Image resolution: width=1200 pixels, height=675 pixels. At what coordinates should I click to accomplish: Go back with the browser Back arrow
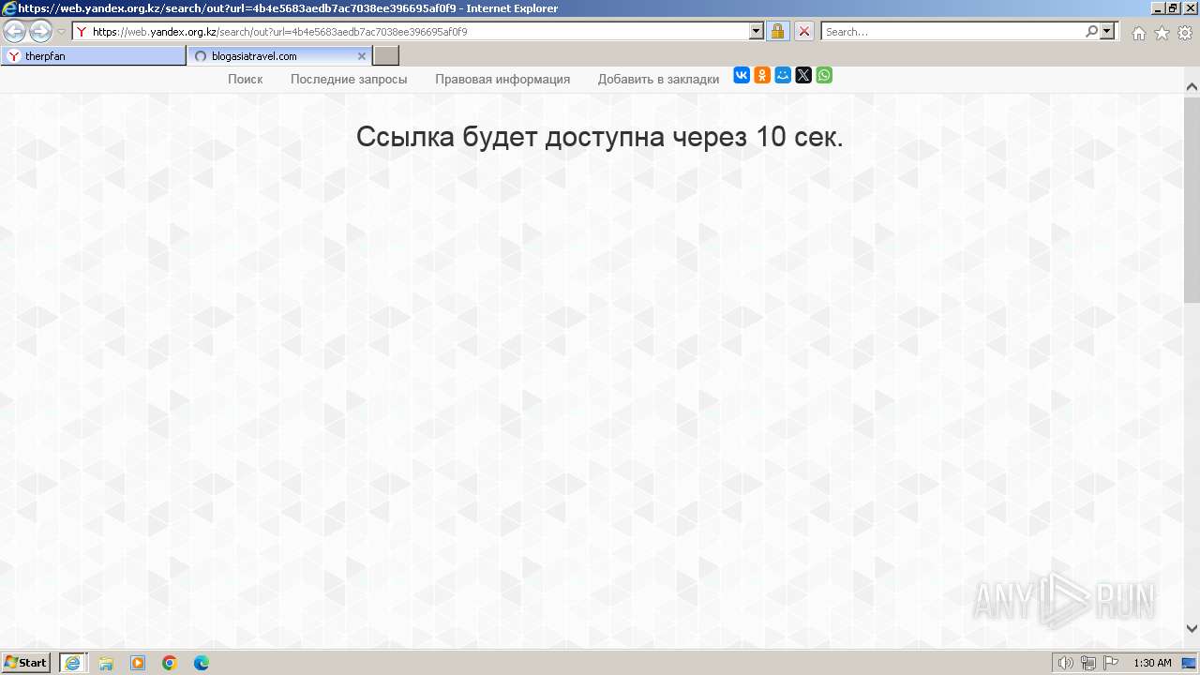pyautogui.click(x=14, y=32)
